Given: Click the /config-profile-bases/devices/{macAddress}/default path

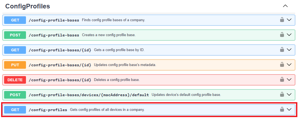Looking at the screenshot, I should (89, 95).
